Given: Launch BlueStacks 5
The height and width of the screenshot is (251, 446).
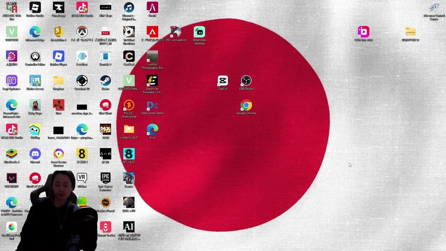Looking at the screenshot, I should (x=11, y=154).
